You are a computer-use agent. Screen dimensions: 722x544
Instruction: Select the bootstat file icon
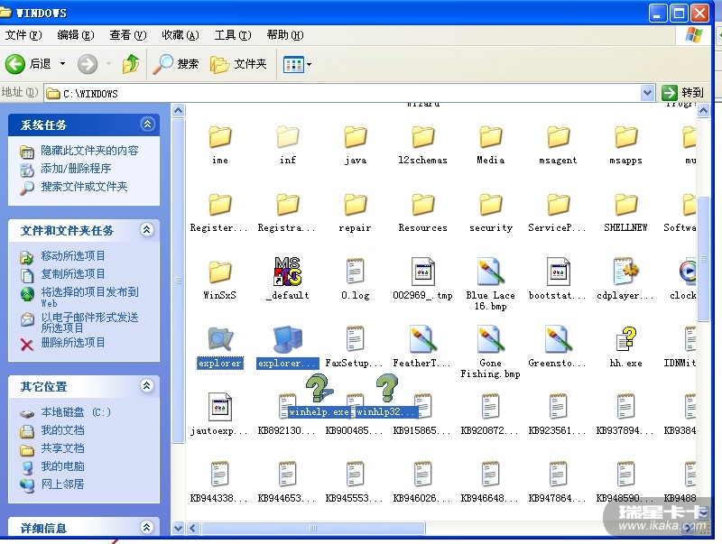pyautogui.click(x=558, y=272)
